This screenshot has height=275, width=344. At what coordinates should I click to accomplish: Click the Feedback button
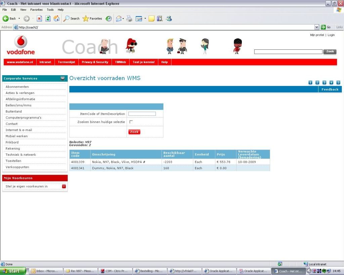[330, 89]
